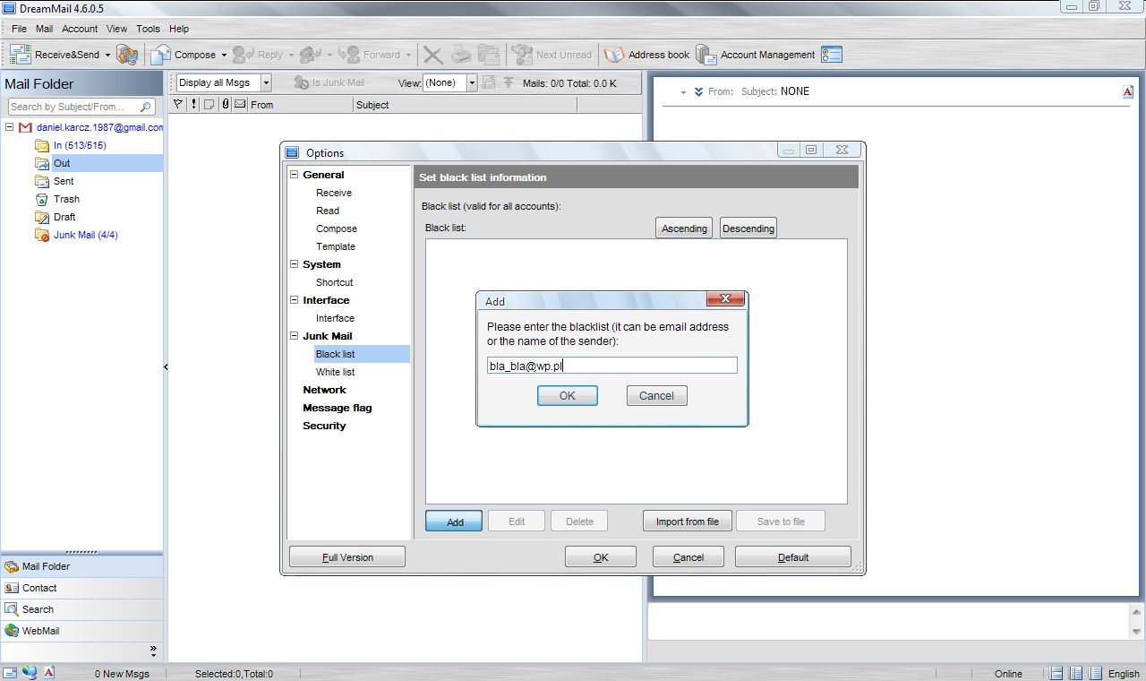1146x681 pixels.
Task: Click the filter funnel column icon
Action: (x=177, y=105)
